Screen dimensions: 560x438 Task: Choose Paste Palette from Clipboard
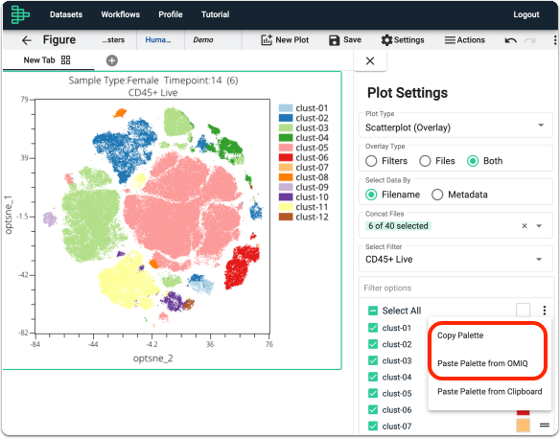pyautogui.click(x=490, y=392)
